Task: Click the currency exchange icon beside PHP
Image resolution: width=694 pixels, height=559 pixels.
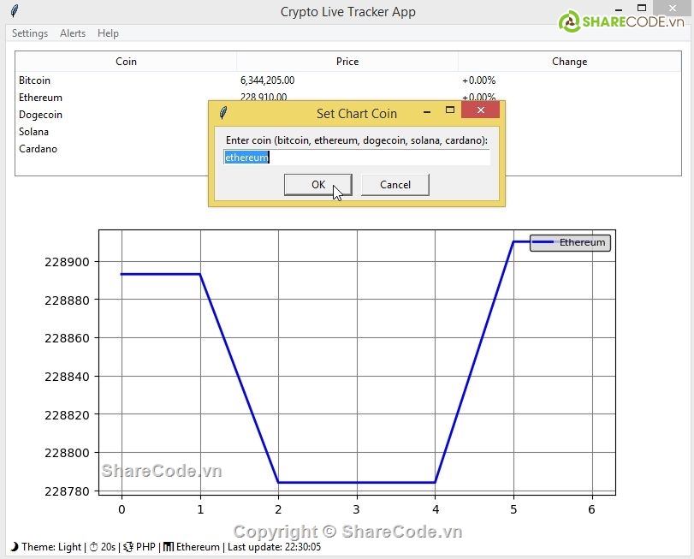Action: coord(128,547)
